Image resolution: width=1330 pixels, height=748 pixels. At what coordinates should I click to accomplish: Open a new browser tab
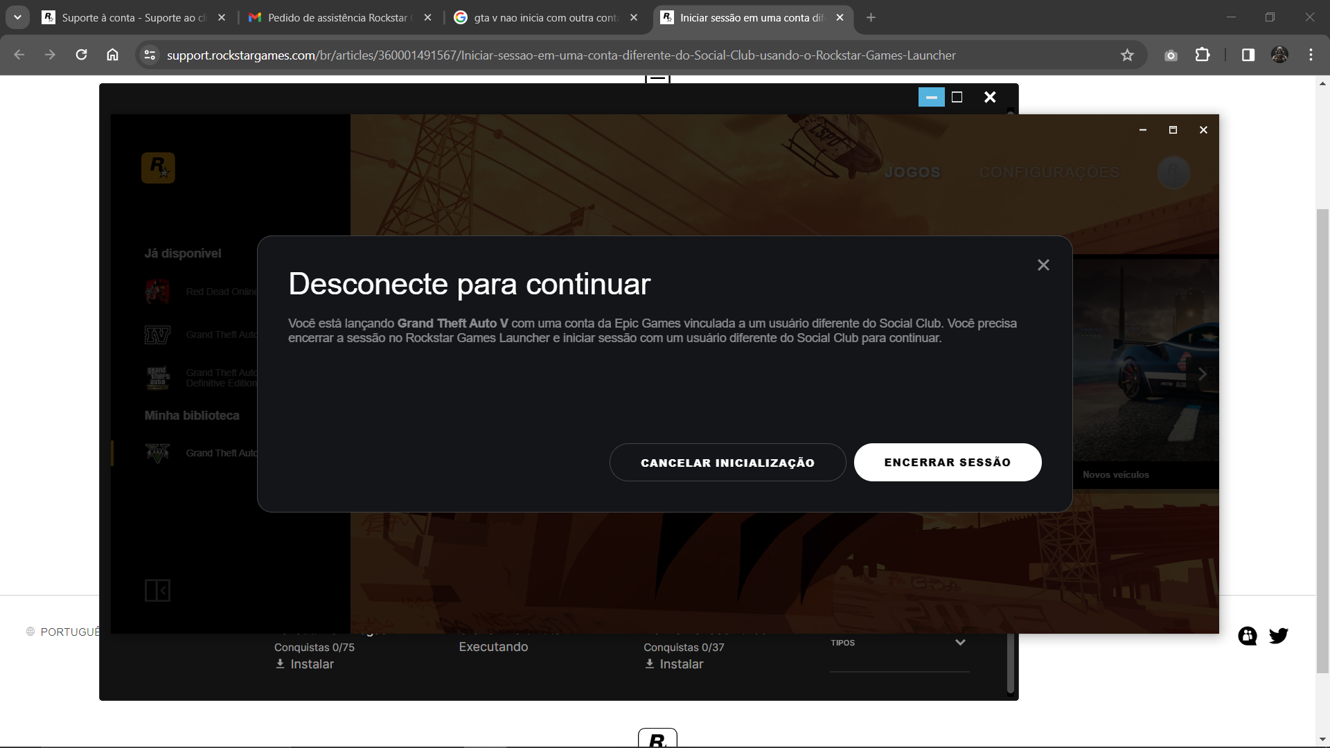click(871, 17)
